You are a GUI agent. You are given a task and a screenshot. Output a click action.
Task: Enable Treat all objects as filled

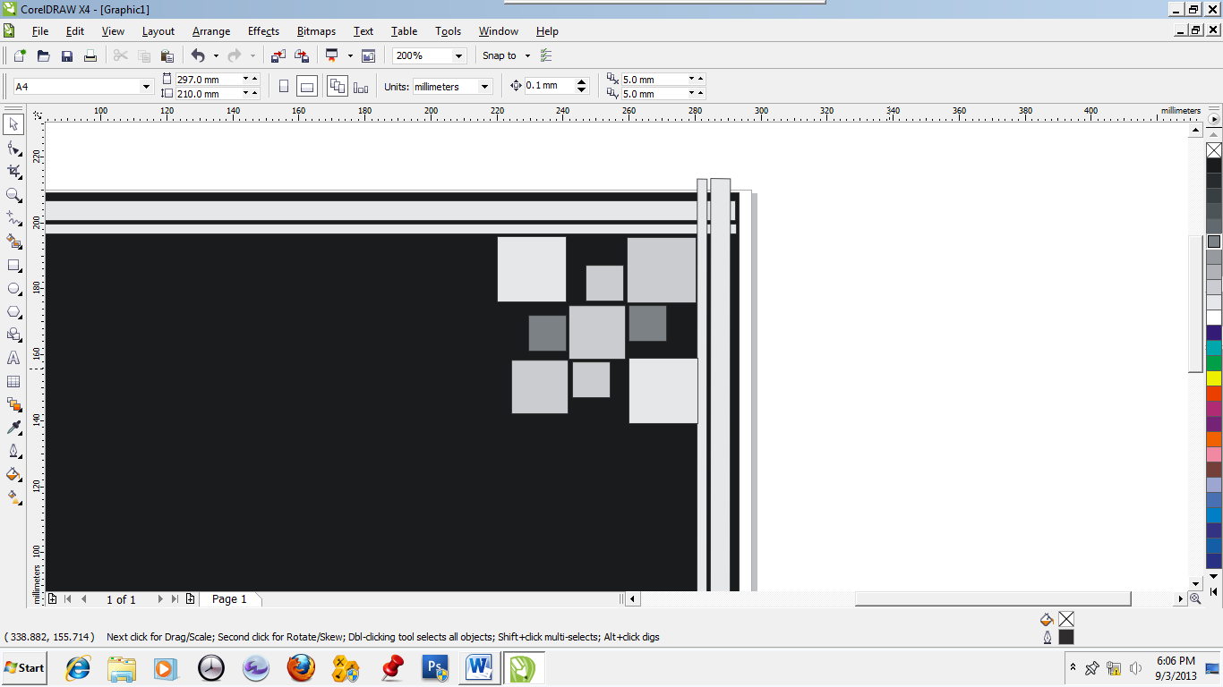point(338,86)
